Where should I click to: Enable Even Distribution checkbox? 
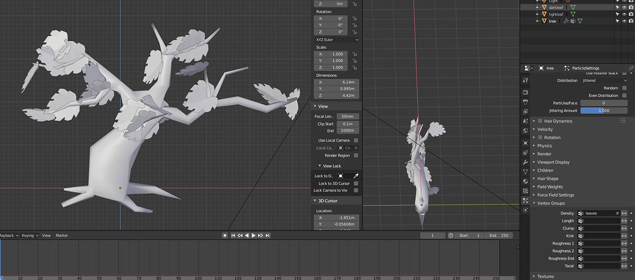point(624,95)
